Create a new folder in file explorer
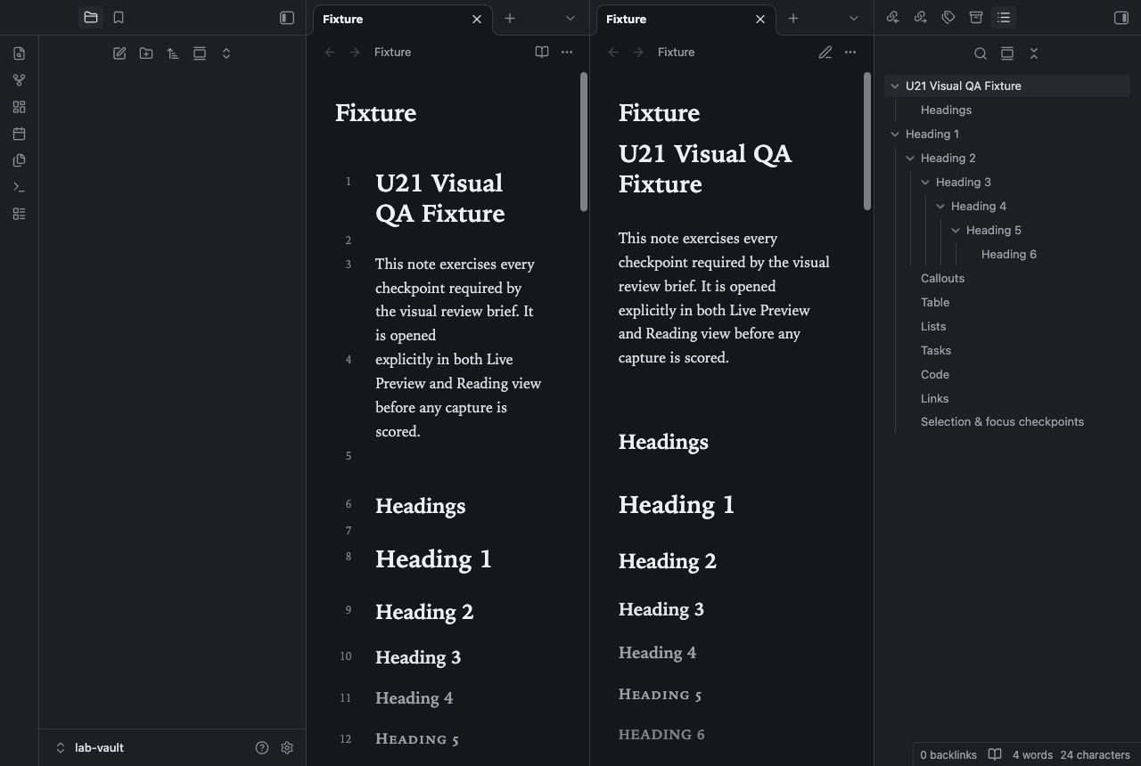This screenshot has height=766, width=1141. tap(146, 53)
